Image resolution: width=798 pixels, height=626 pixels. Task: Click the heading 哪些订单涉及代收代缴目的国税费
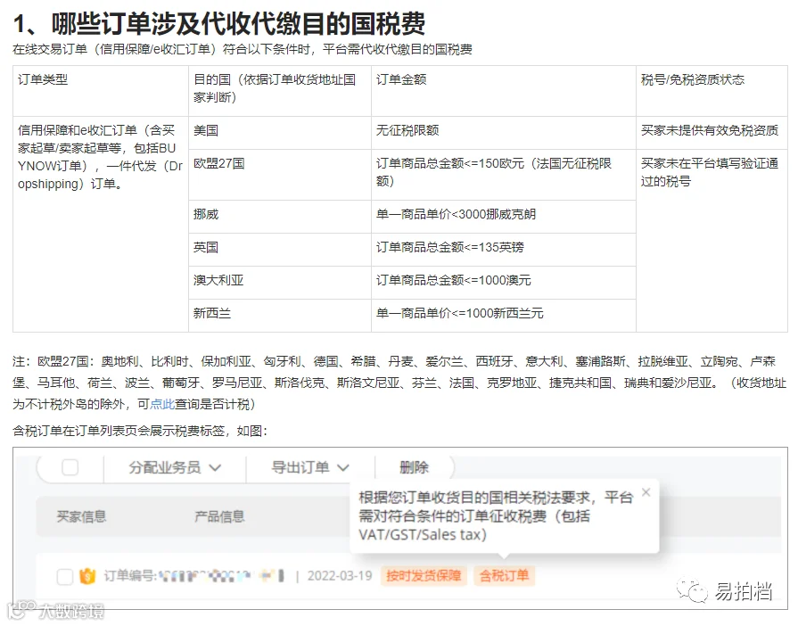coord(239,23)
